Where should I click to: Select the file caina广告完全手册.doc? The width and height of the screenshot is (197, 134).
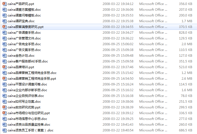point(24,44)
